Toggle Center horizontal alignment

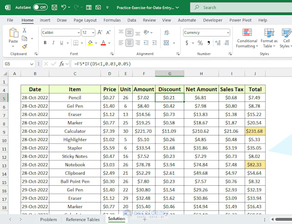(x=129, y=43)
